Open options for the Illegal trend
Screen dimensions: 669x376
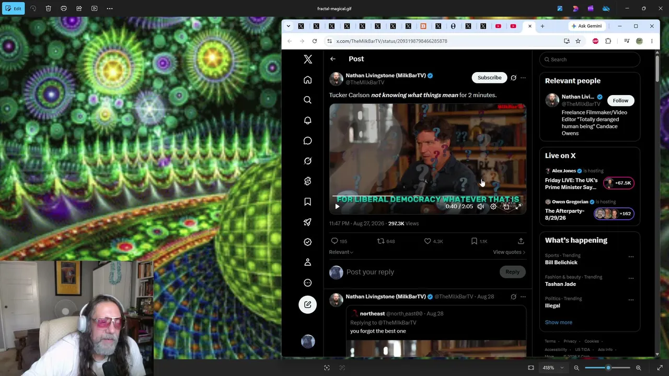coord(631,300)
